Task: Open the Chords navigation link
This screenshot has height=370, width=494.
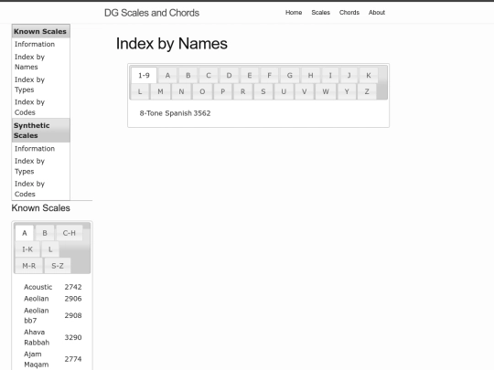Action: (349, 13)
